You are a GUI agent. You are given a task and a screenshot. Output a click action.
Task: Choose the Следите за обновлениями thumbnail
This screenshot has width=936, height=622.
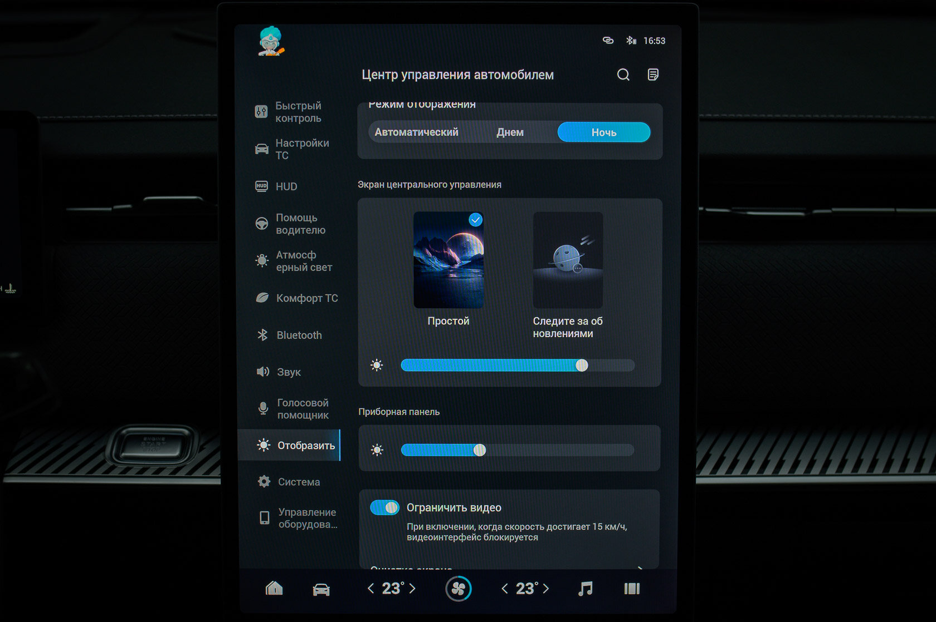pyautogui.click(x=568, y=260)
